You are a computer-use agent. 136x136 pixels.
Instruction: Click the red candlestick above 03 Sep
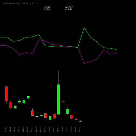click(x=33, y=113)
